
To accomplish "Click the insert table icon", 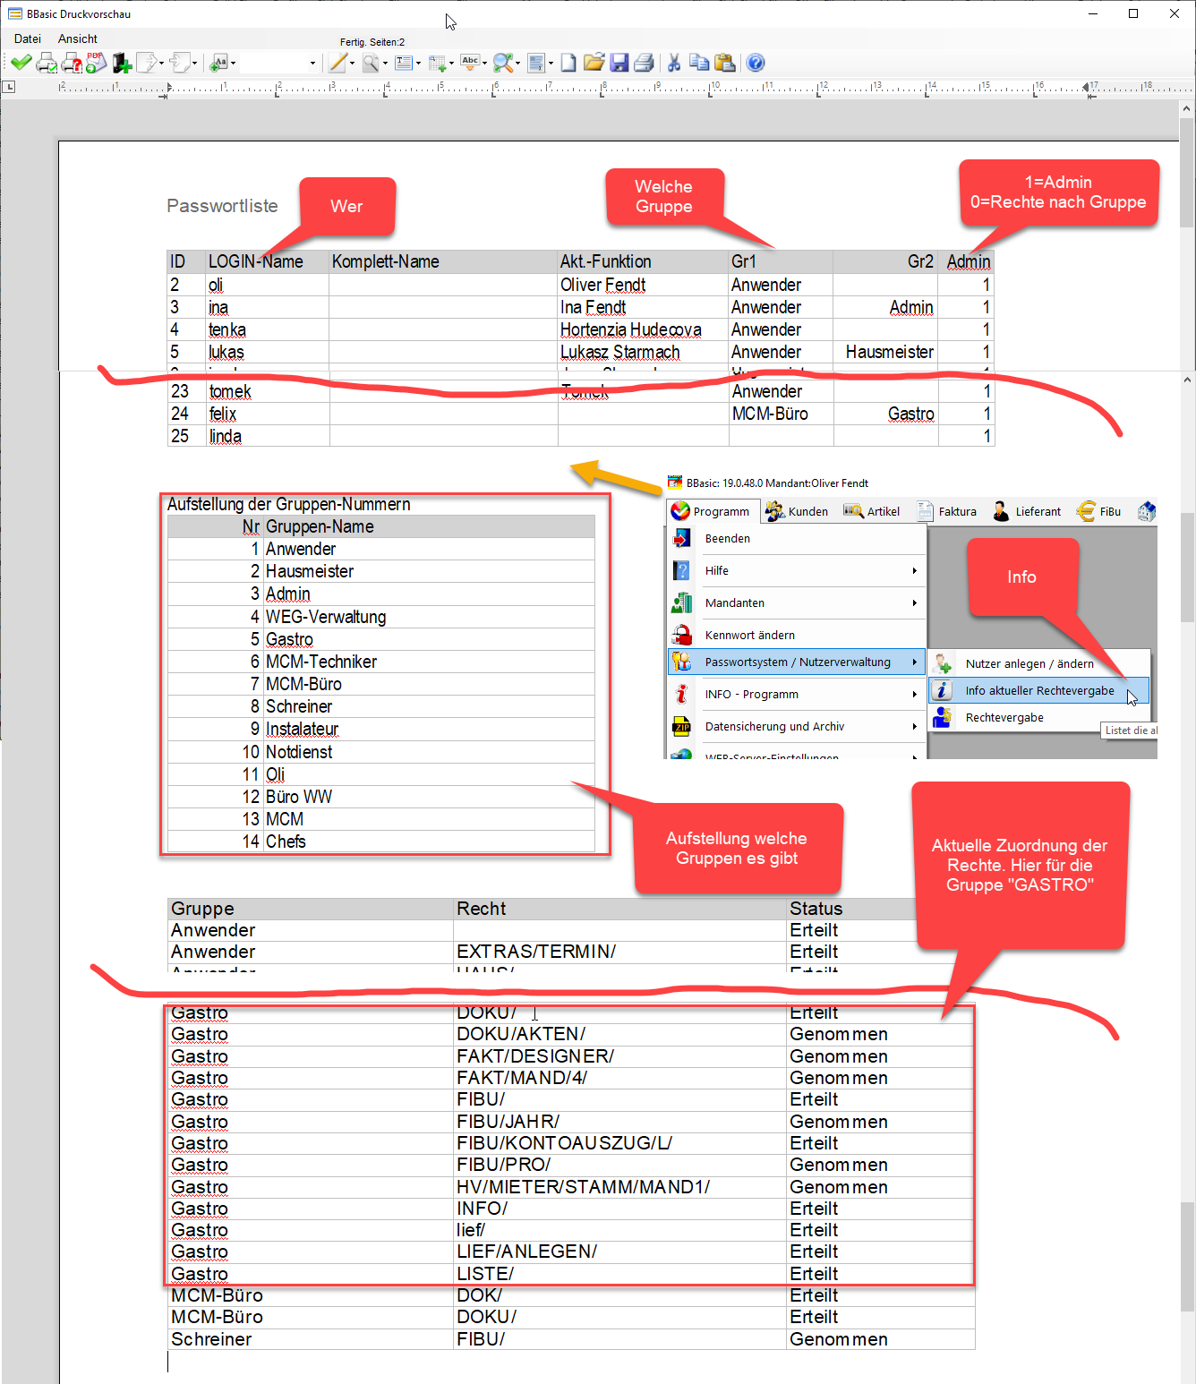I will click(x=437, y=63).
